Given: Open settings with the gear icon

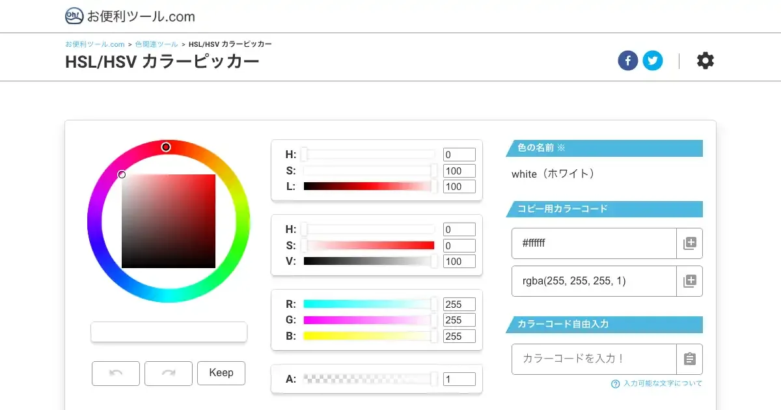Looking at the screenshot, I should (705, 61).
